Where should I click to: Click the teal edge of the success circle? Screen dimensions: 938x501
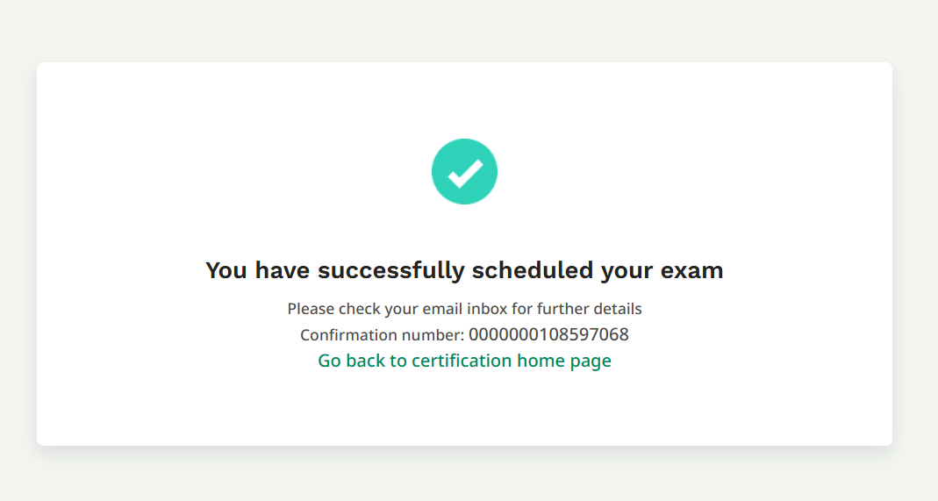[436, 171]
